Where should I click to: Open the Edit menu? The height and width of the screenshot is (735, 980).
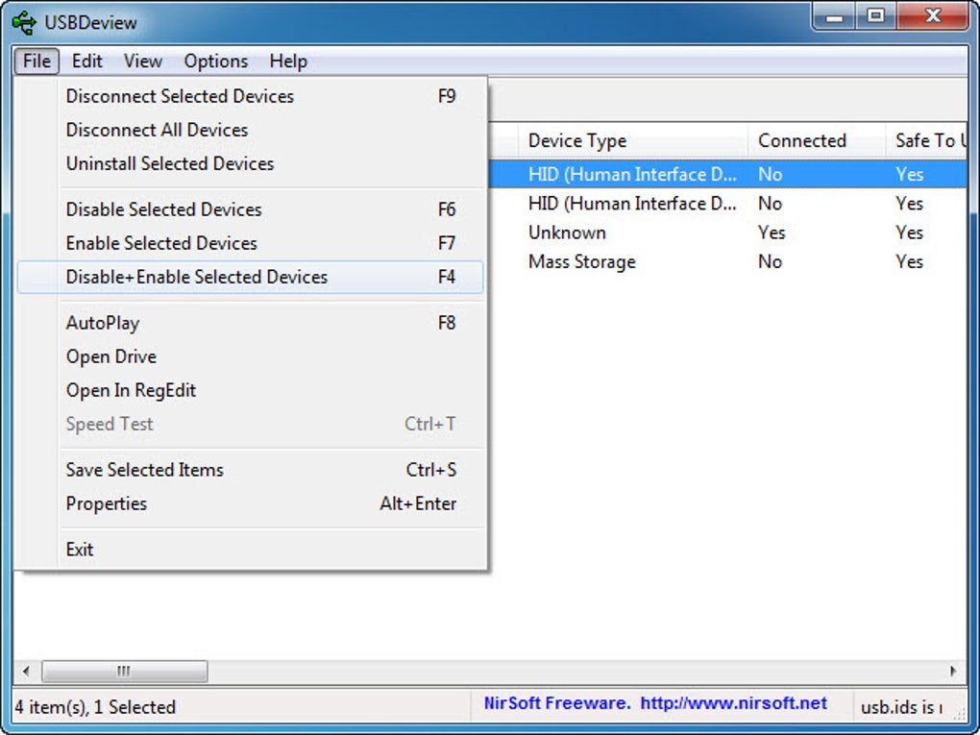coord(86,61)
